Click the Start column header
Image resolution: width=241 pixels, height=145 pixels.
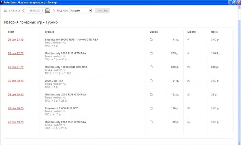point(11,32)
